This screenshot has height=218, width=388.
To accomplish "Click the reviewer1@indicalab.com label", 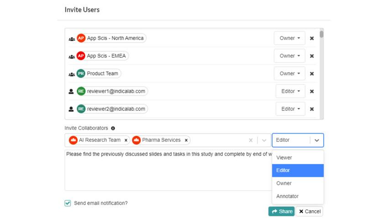I will [x=116, y=91].
